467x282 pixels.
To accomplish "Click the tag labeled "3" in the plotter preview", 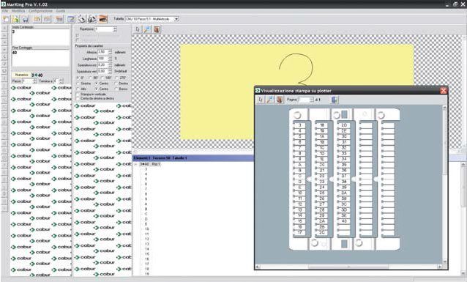I will pos(299,125).
